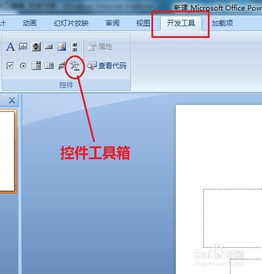The image size is (262, 274).
Task: Insert a Check Box control
Action: (x=10, y=66)
